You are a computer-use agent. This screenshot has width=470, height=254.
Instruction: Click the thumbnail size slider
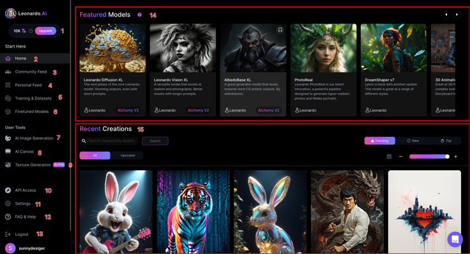click(429, 156)
